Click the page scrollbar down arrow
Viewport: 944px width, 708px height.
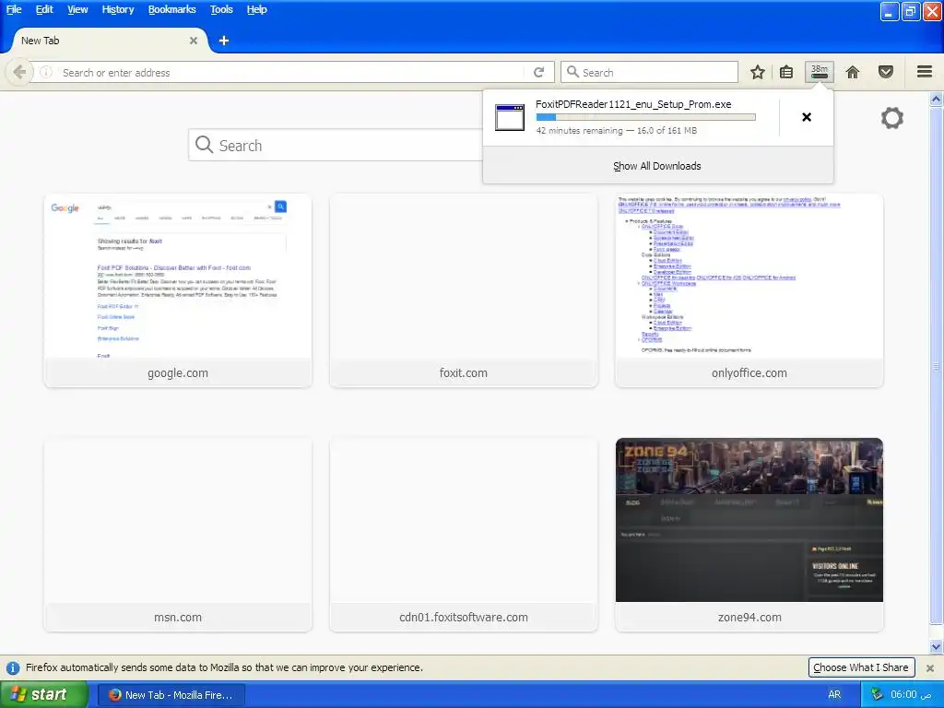click(x=937, y=647)
